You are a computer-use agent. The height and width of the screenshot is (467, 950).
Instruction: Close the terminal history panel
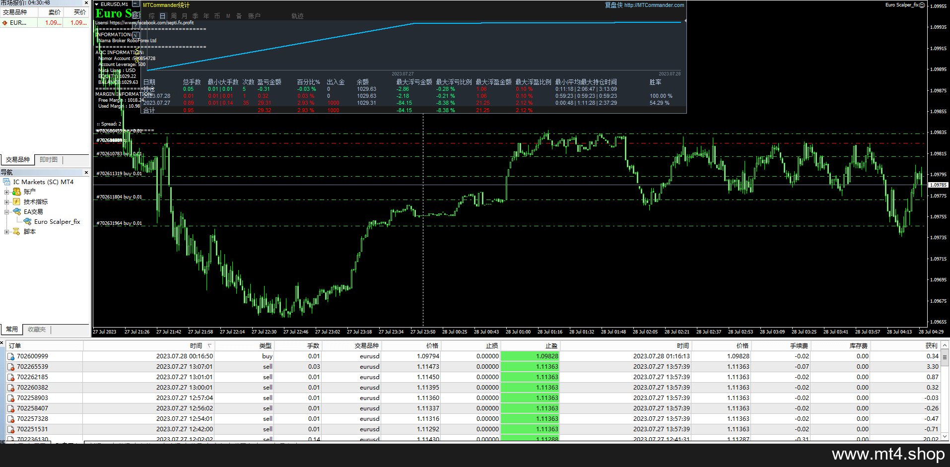coord(2,343)
